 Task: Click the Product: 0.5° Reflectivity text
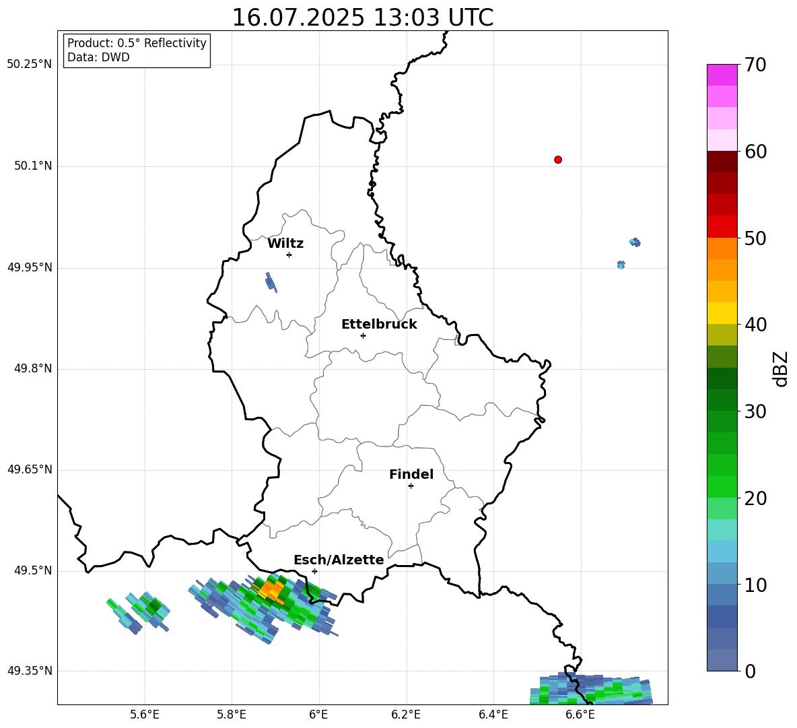137,43
